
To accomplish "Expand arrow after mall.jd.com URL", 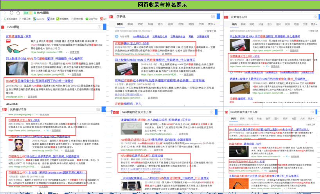I will tap(67, 52).
